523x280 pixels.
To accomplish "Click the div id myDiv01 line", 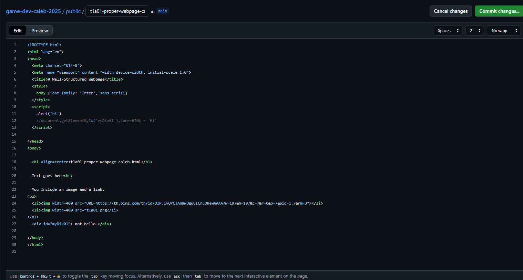I will (72, 224).
